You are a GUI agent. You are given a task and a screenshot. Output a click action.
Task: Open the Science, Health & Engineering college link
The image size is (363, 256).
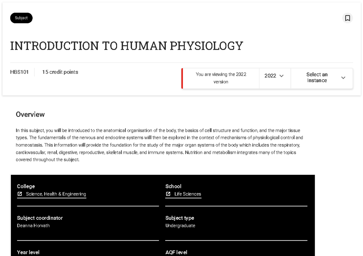pos(56,194)
